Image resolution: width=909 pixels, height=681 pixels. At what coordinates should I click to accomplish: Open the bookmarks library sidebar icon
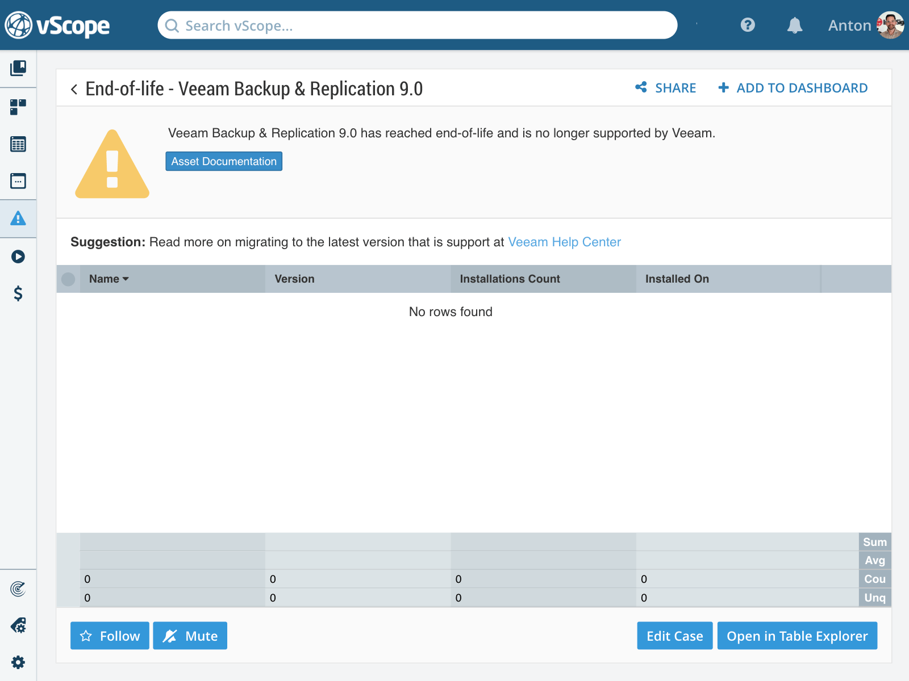(18, 68)
